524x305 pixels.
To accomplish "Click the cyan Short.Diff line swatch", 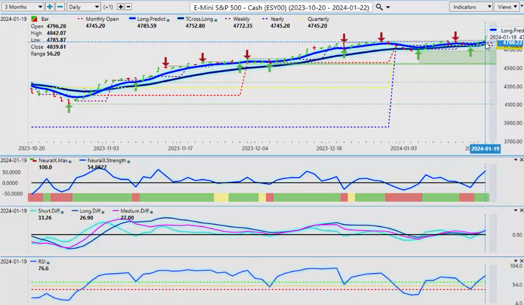I will 34,211.
